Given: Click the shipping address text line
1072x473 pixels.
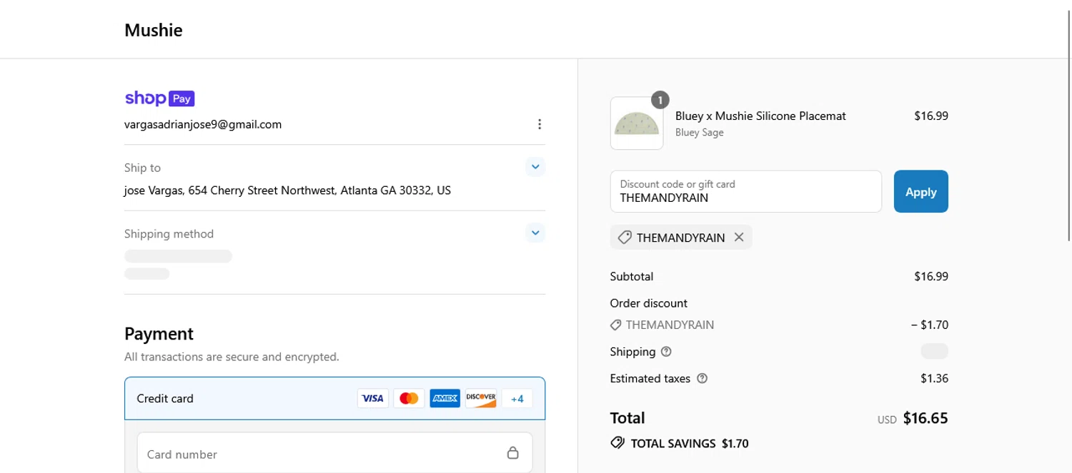Looking at the screenshot, I should [x=287, y=190].
